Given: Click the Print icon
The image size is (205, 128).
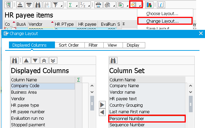Looking at the screenshot, I should point(98,5).
